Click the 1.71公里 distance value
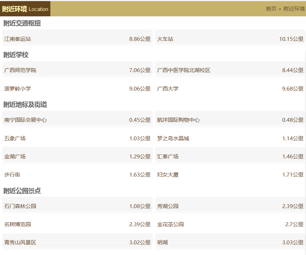This screenshot has height=255, width=306. (x=293, y=175)
